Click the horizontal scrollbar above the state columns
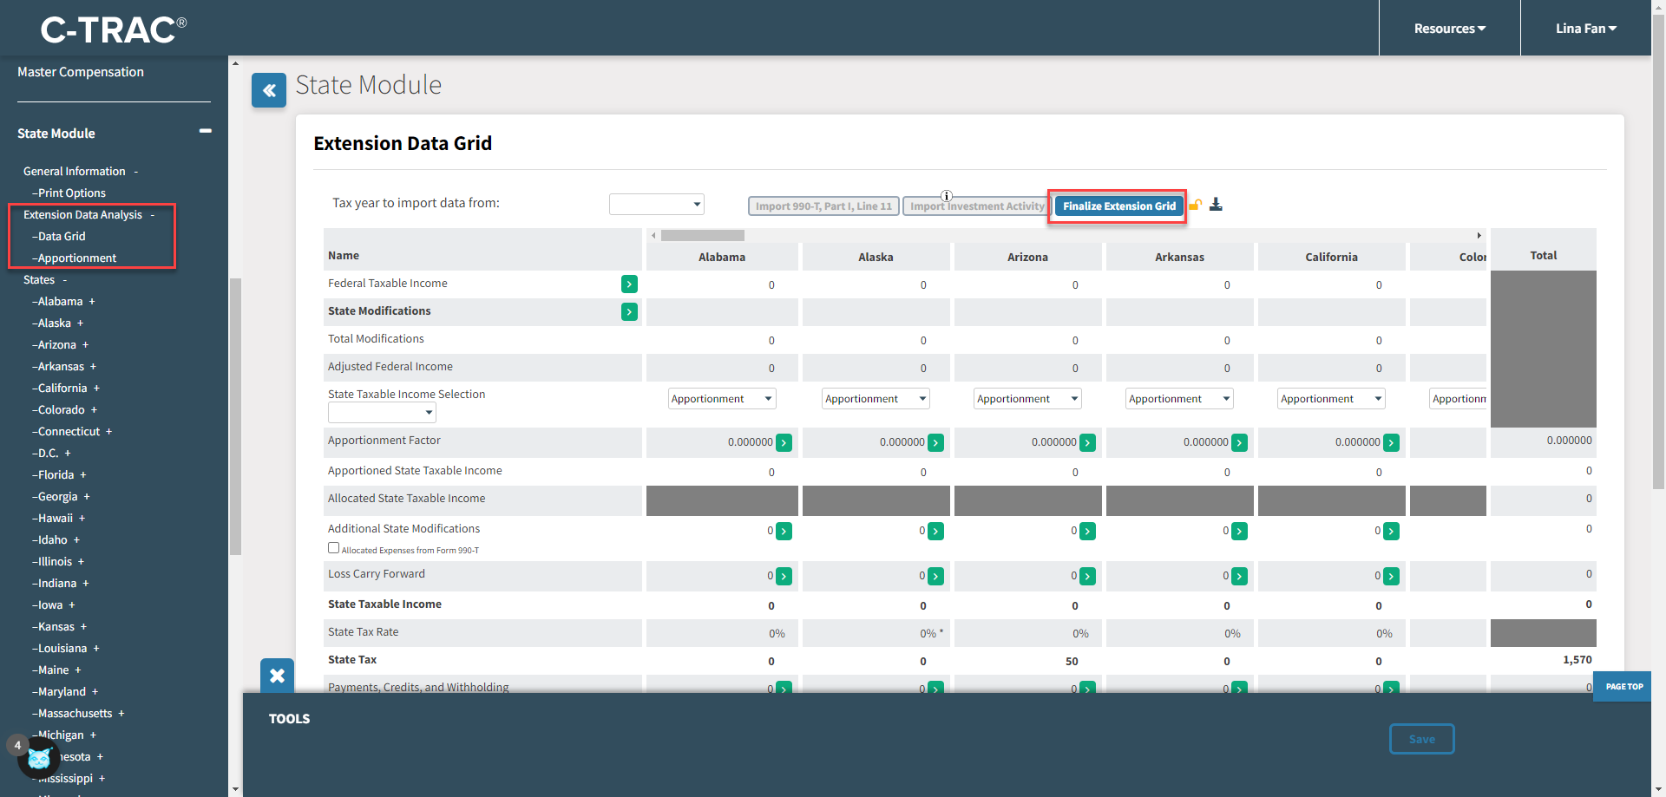Viewport: 1666px width, 797px height. (702, 236)
